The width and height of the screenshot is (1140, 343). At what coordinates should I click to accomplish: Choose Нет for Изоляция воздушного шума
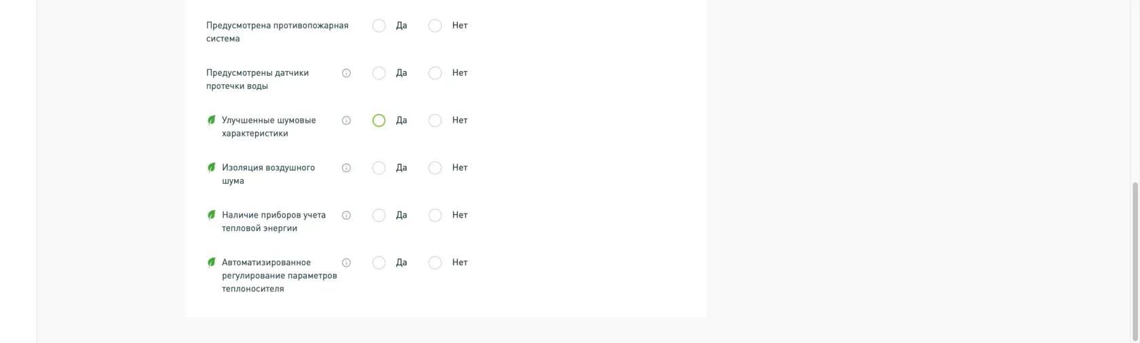435,168
